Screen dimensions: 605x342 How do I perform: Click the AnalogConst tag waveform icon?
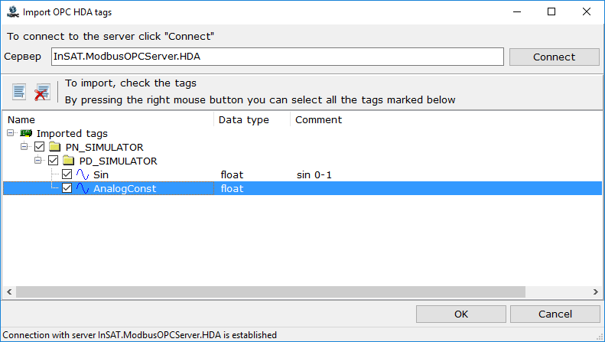82,188
